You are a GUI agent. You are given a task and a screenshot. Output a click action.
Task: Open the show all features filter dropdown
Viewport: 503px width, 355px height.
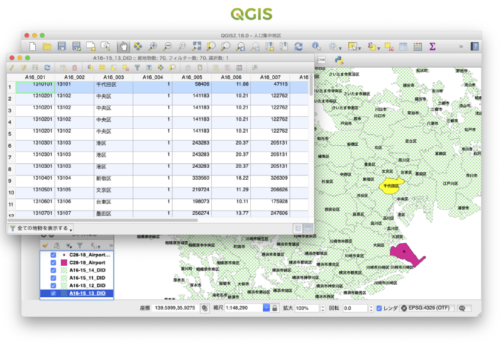click(x=40, y=228)
